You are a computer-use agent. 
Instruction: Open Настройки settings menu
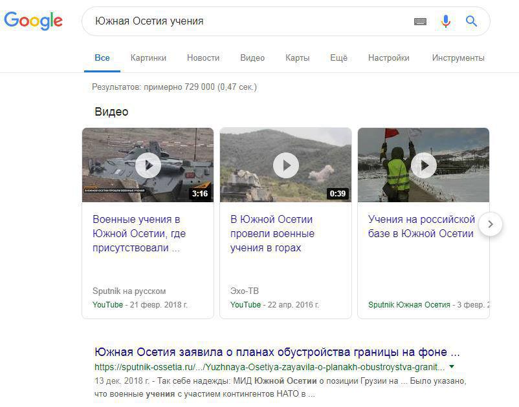(388, 57)
